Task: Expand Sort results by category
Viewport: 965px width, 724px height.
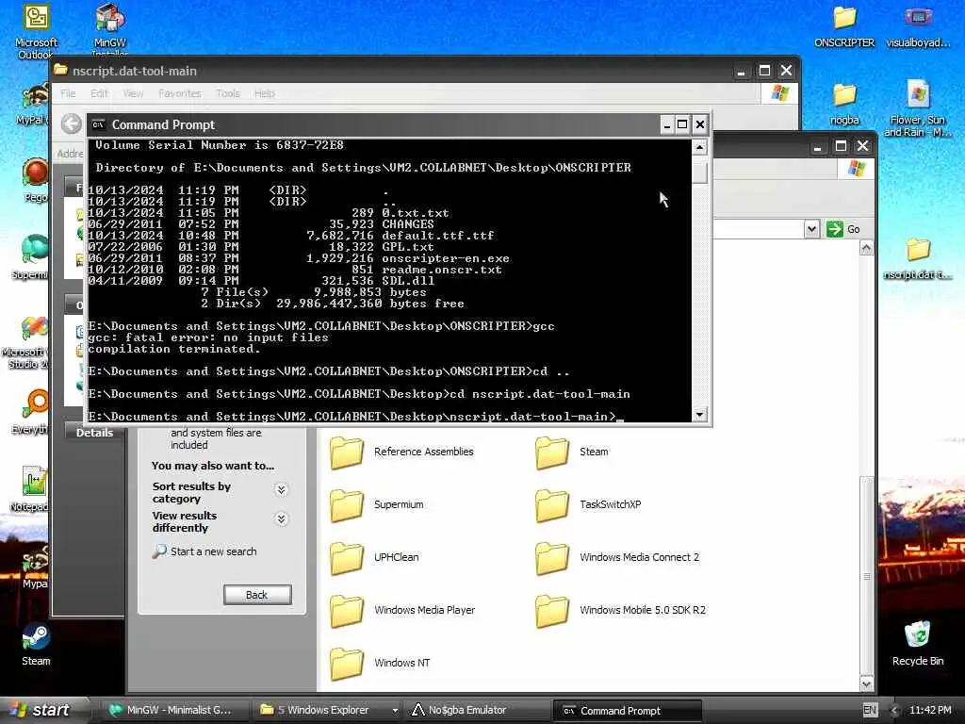Action: pyautogui.click(x=281, y=489)
